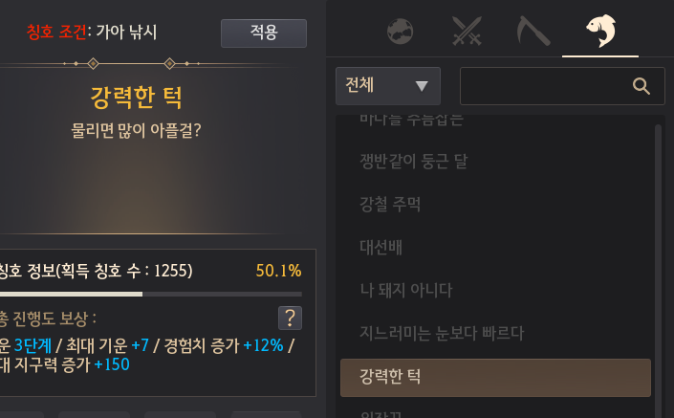Click the partially visible title at list top

coord(411,120)
